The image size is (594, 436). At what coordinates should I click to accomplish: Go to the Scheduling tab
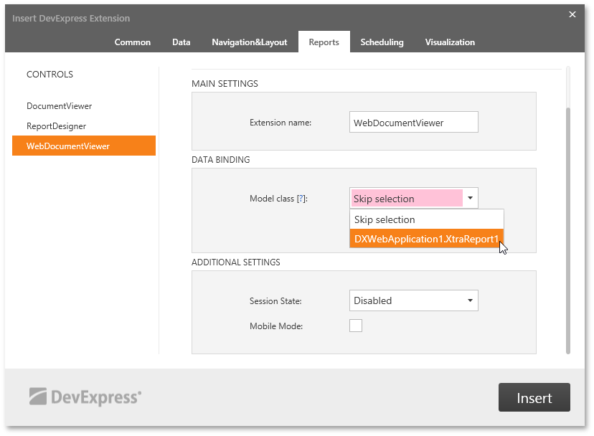tap(382, 42)
